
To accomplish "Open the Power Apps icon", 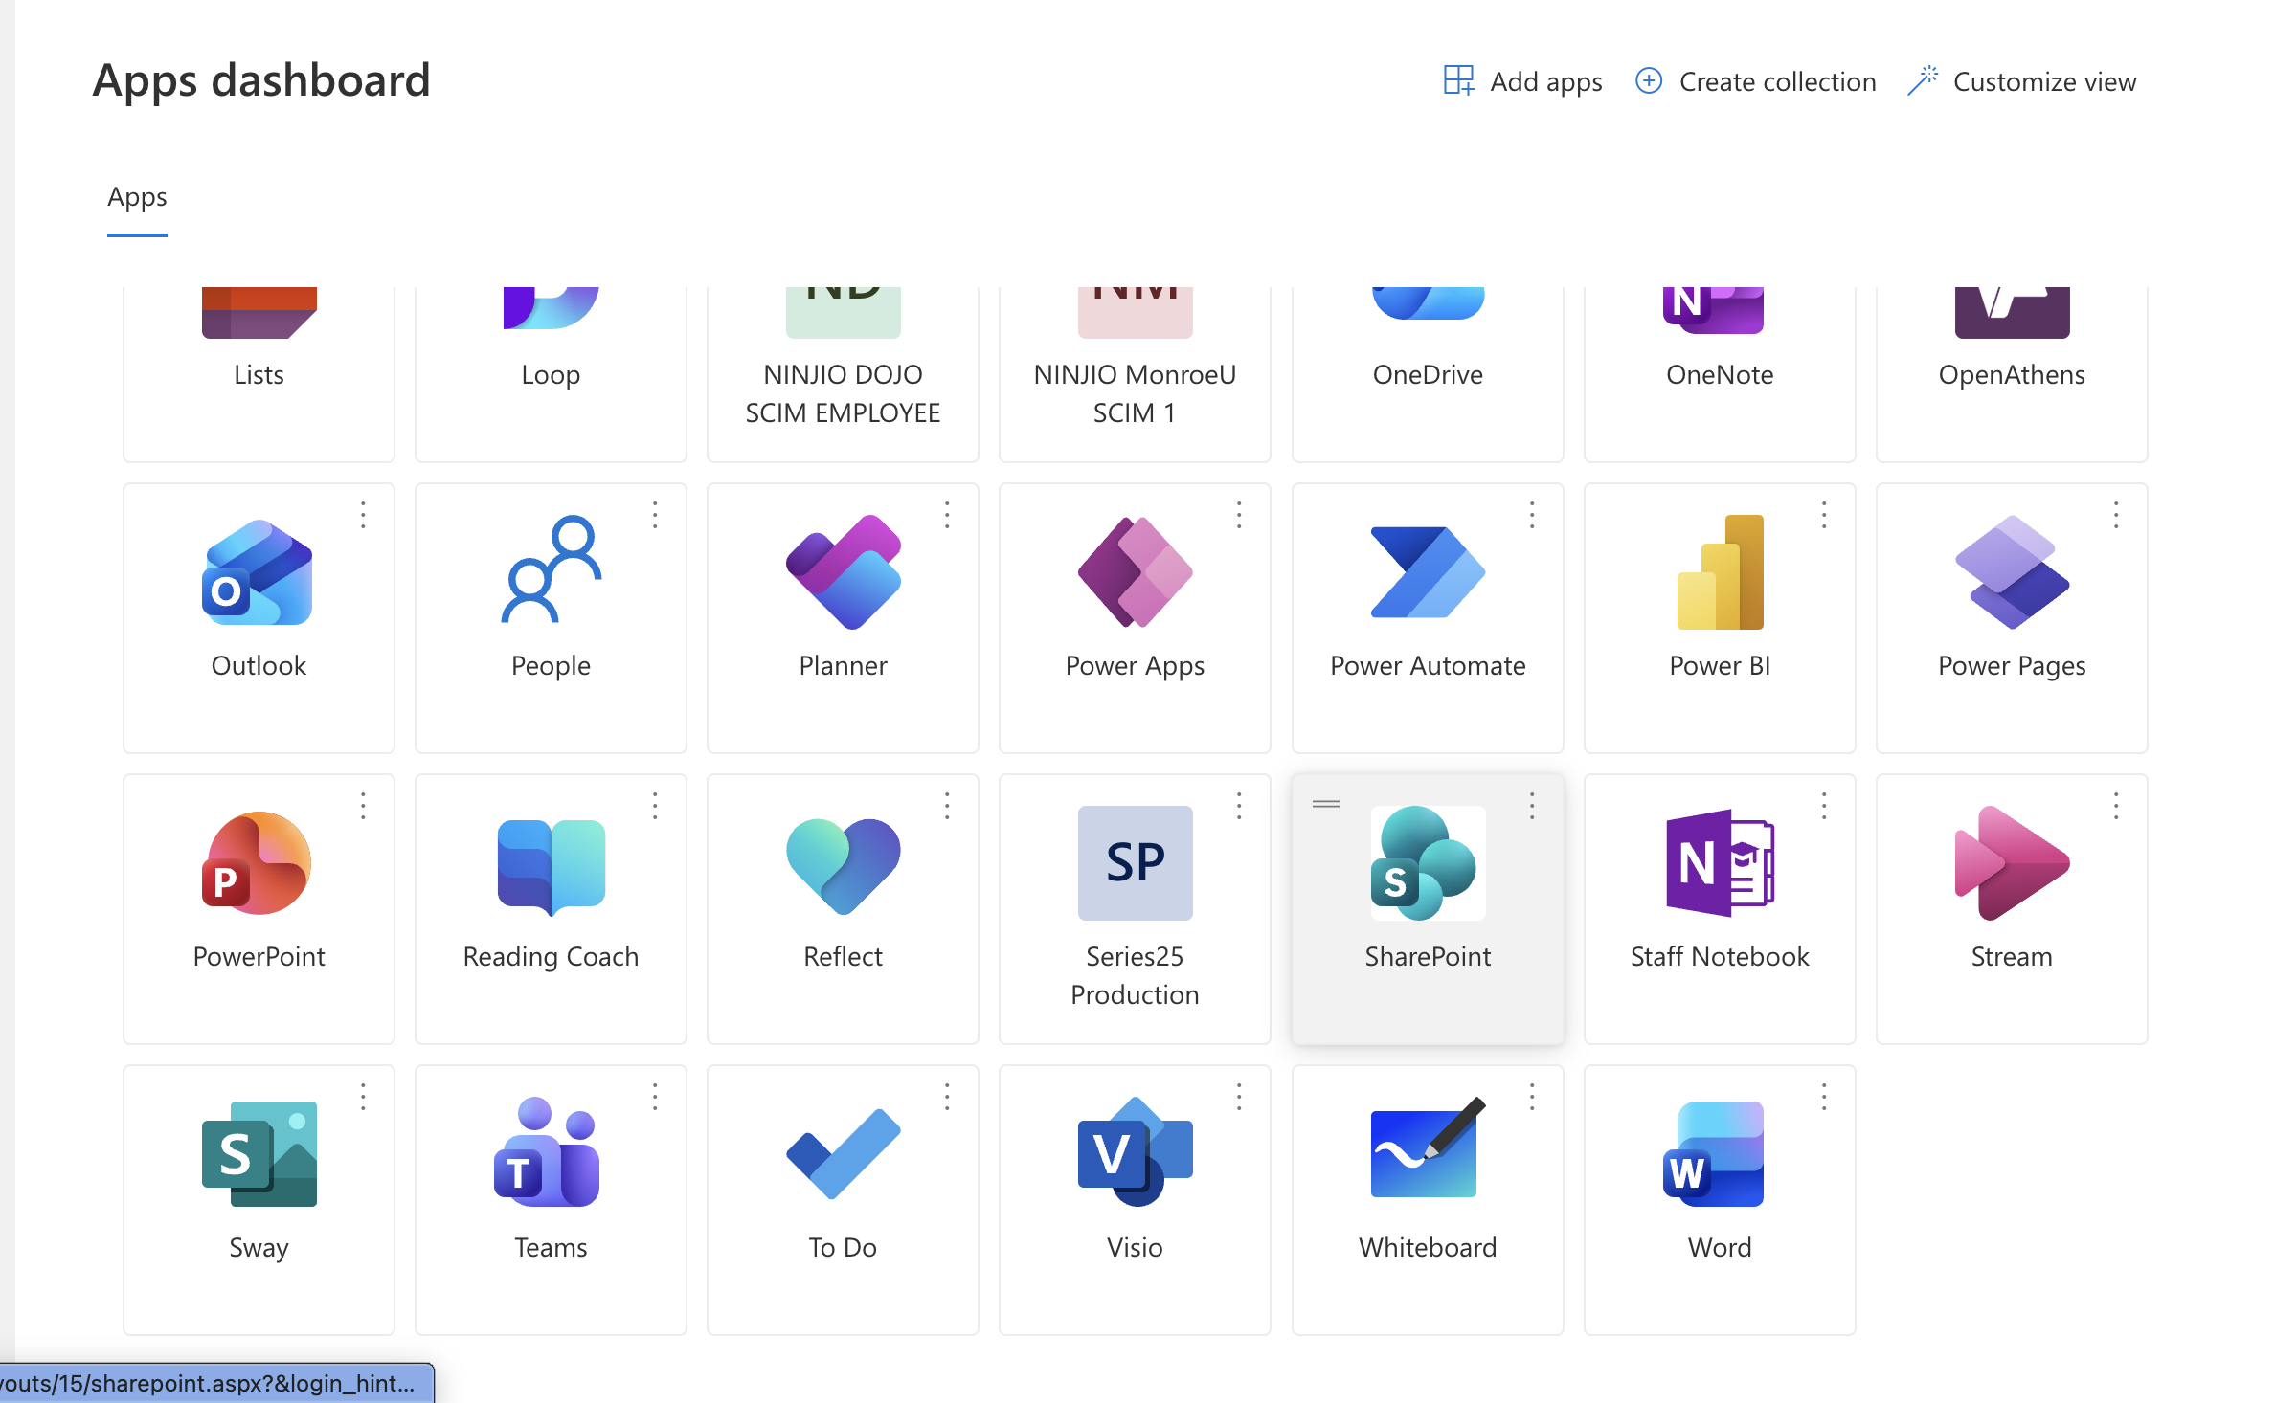I will tap(1135, 572).
